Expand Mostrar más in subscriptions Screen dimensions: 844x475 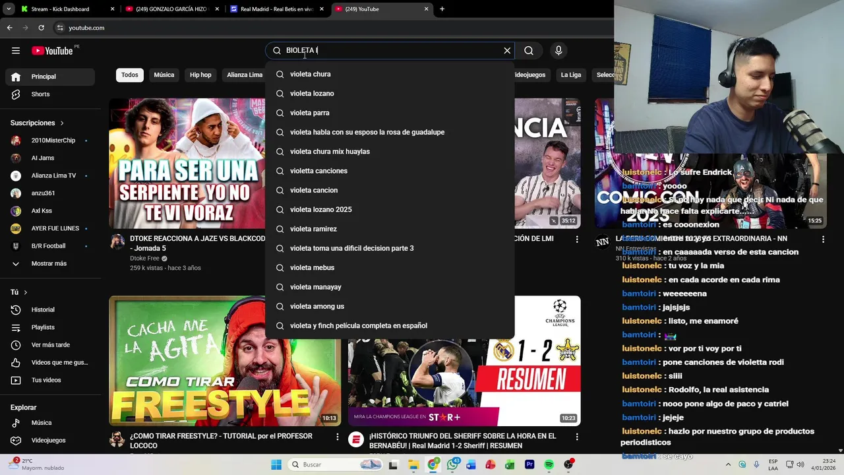[50, 264]
